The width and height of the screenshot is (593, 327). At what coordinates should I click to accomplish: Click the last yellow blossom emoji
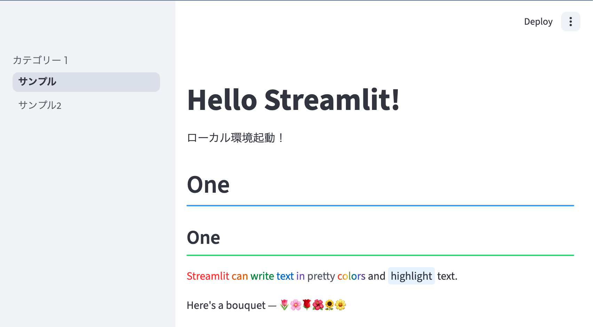[340, 305]
